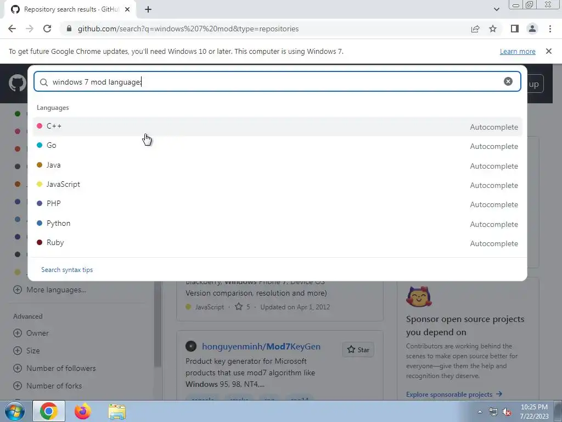Dismiss the Chrome update notification bar
The height and width of the screenshot is (422, 562).
(x=549, y=51)
